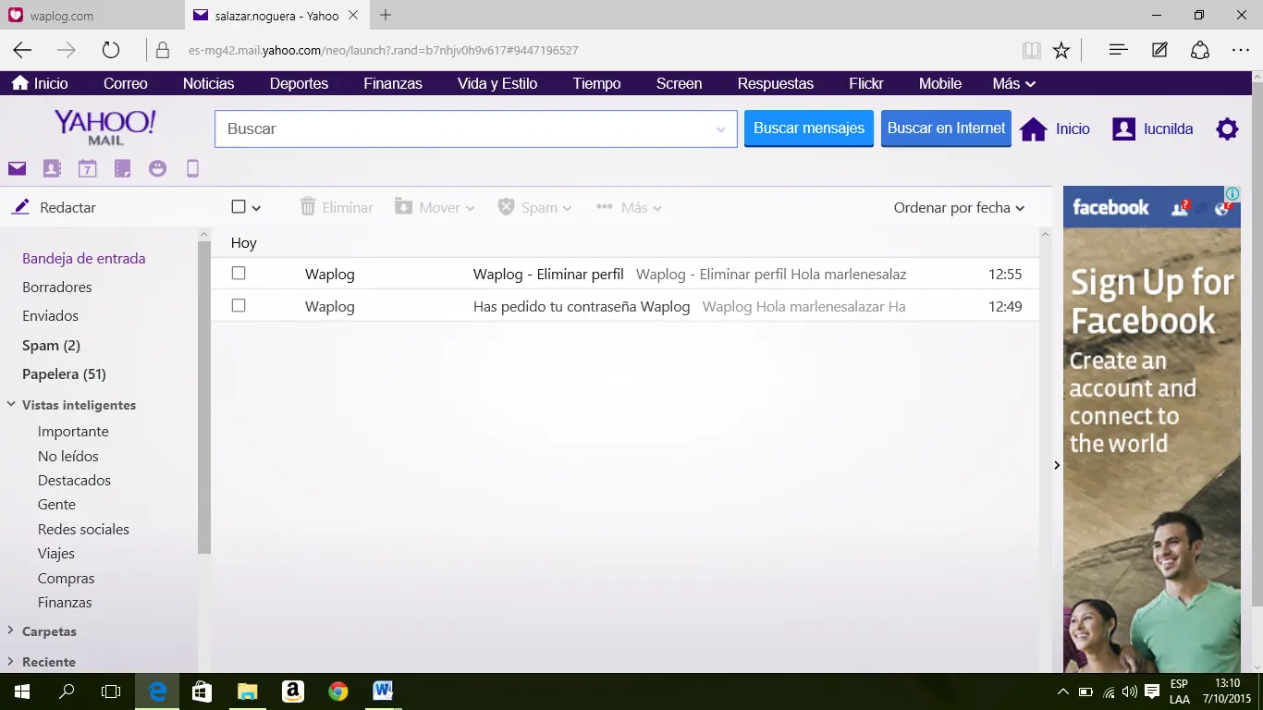The image size is (1263, 710).
Task: Open the Edge share icon
Action: [1200, 50]
